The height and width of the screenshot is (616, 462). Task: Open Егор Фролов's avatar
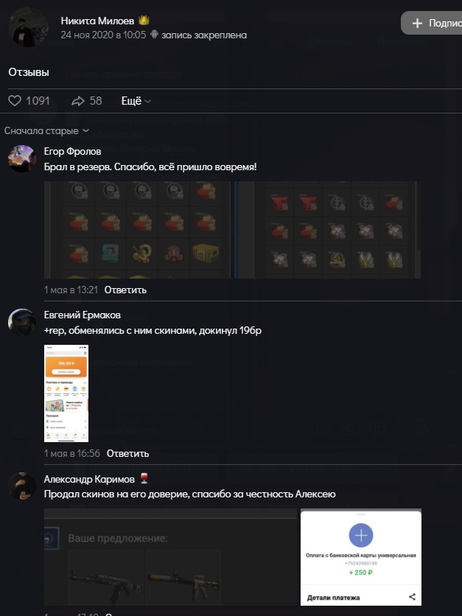[22, 158]
